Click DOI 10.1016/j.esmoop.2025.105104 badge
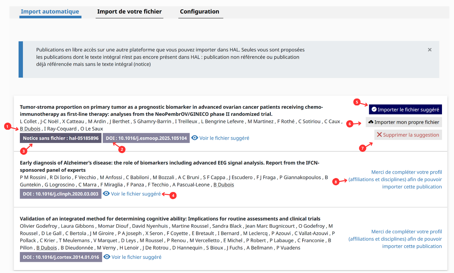The height and width of the screenshot is (273, 454). (146, 138)
